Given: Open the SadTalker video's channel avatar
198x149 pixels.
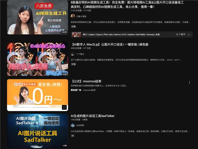Looking at the screenshot, I should pyautogui.click(x=73, y=125).
